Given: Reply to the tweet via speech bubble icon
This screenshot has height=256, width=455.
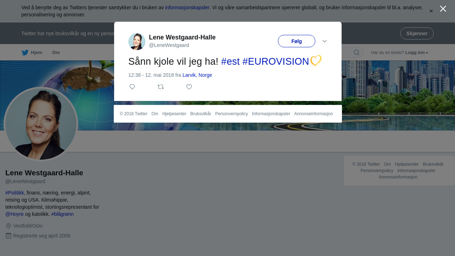Looking at the screenshot, I should pyautogui.click(x=132, y=87).
